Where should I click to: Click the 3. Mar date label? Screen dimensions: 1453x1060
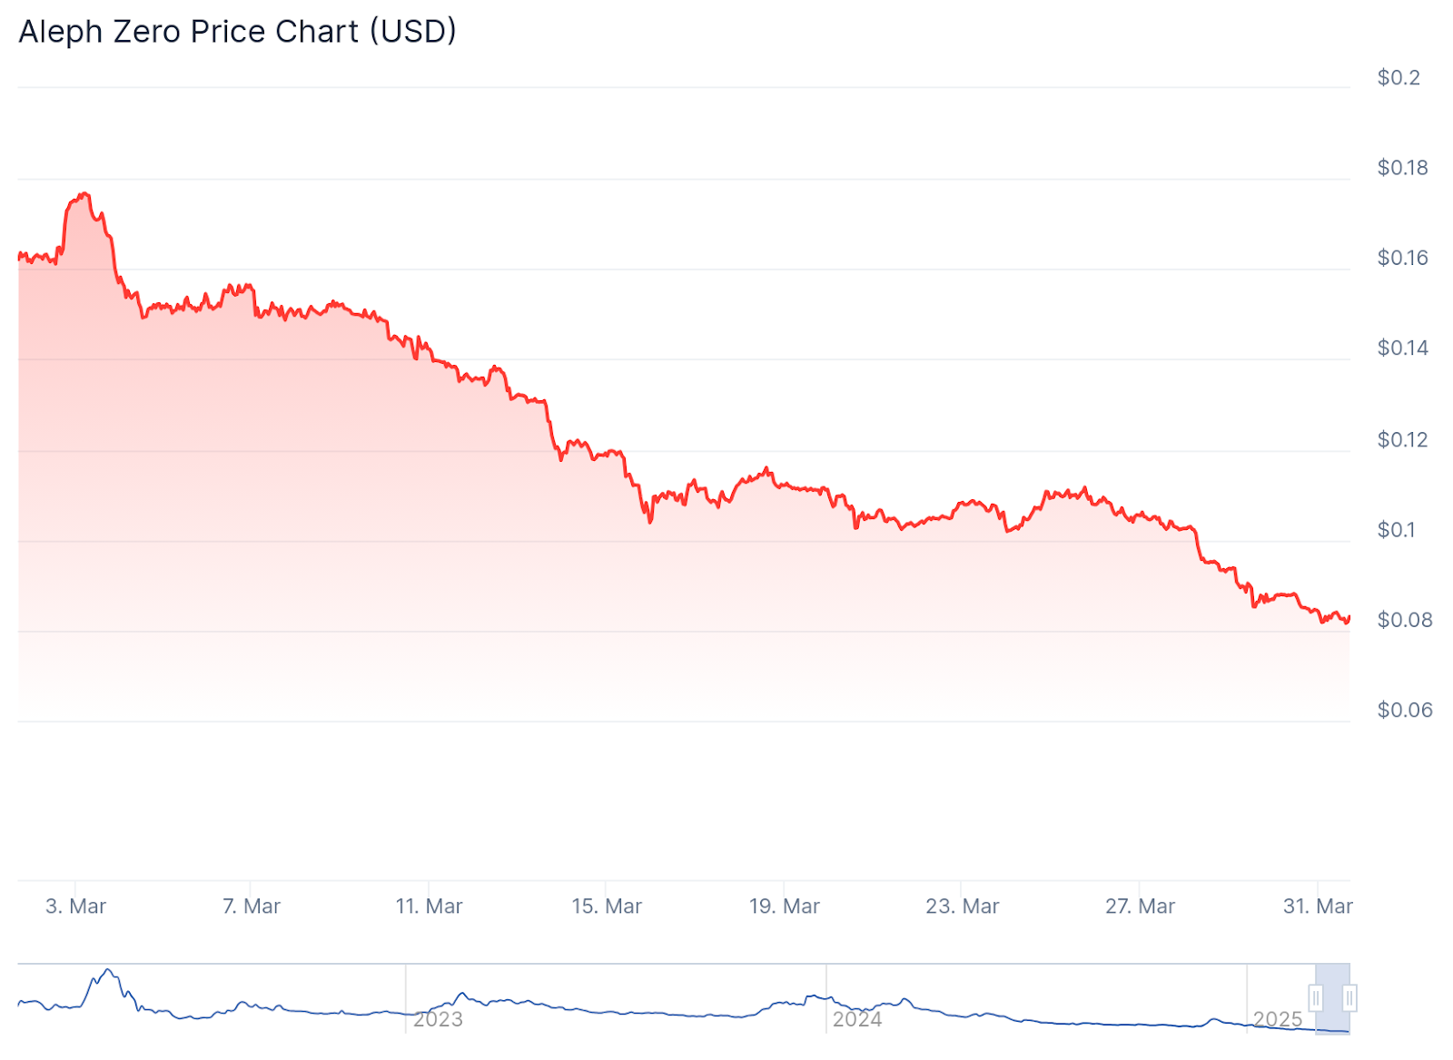pyautogui.click(x=75, y=906)
